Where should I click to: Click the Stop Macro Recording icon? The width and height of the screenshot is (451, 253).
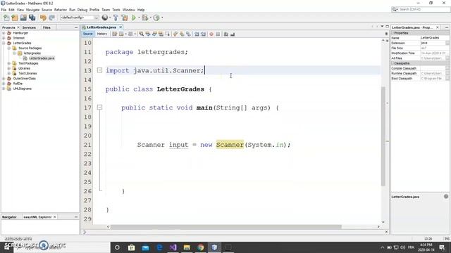pyautogui.click(x=218, y=34)
